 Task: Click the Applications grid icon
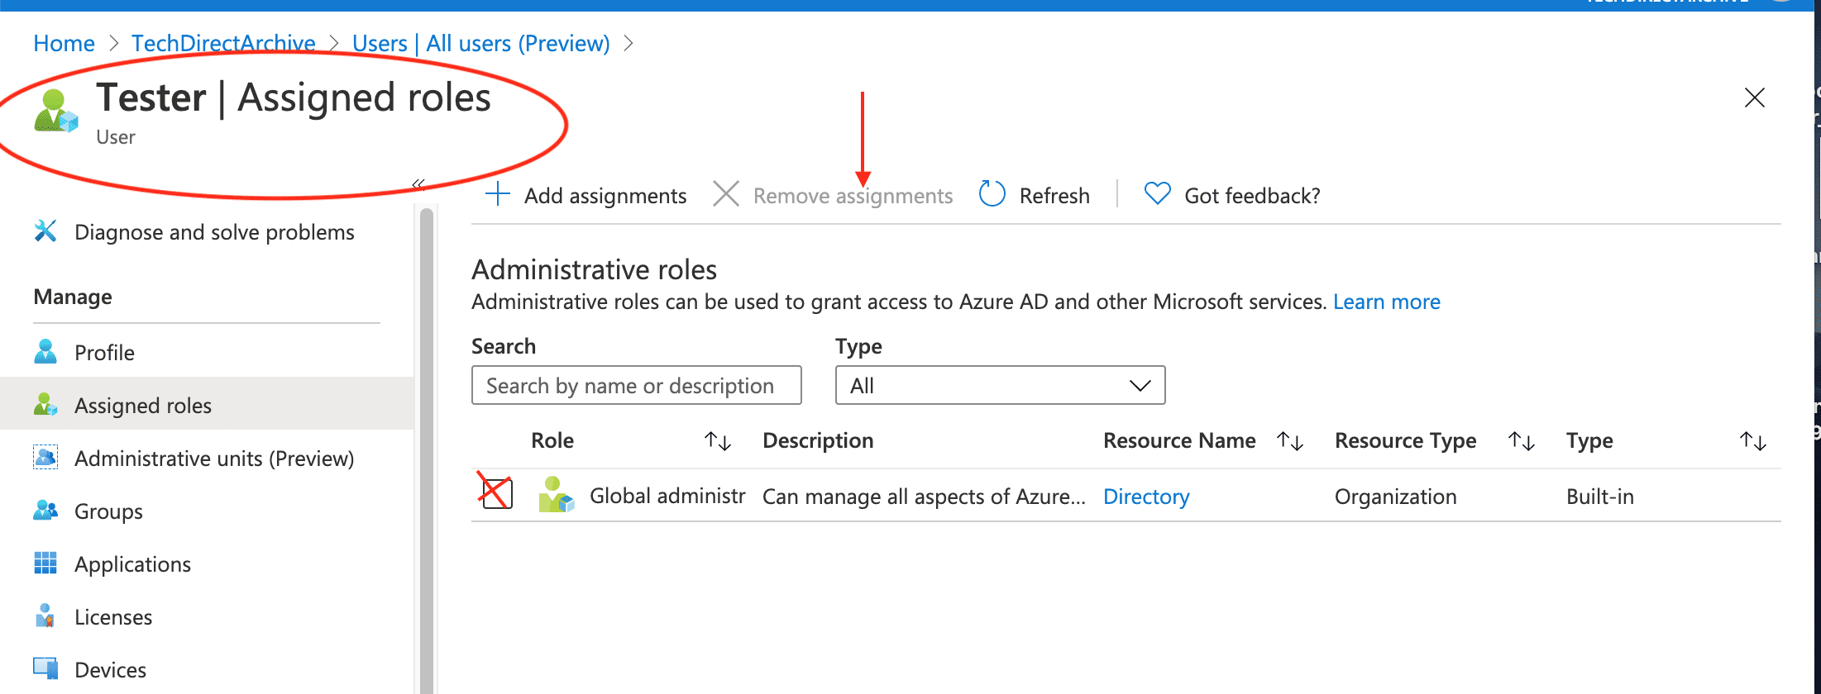point(45,563)
